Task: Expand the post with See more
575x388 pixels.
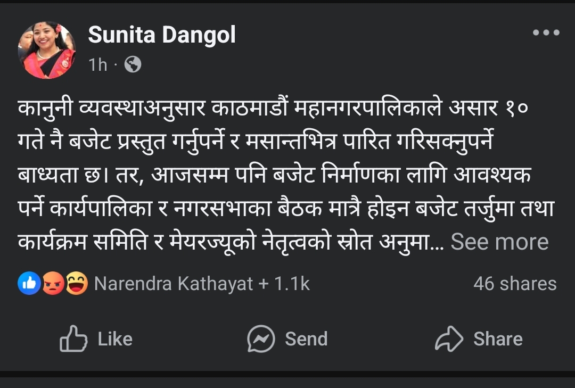Action: 499,242
